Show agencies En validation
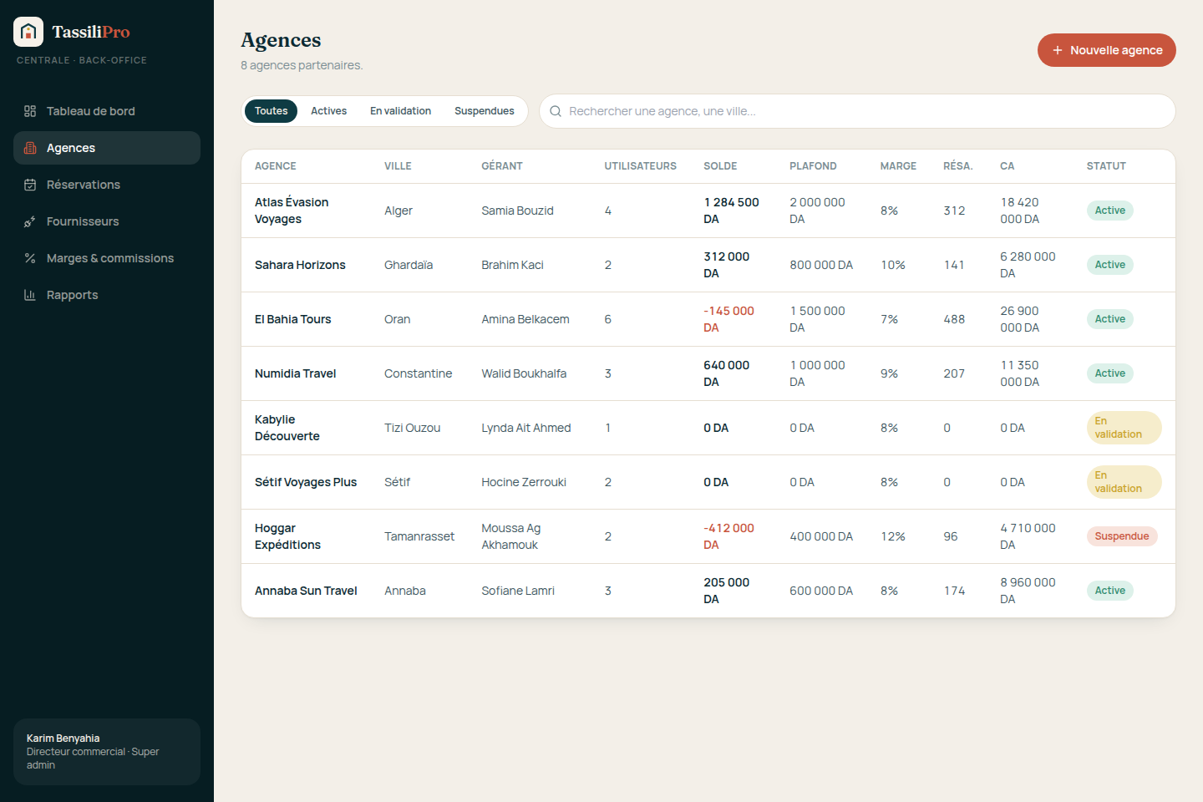This screenshot has height=802, width=1203. click(x=401, y=111)
